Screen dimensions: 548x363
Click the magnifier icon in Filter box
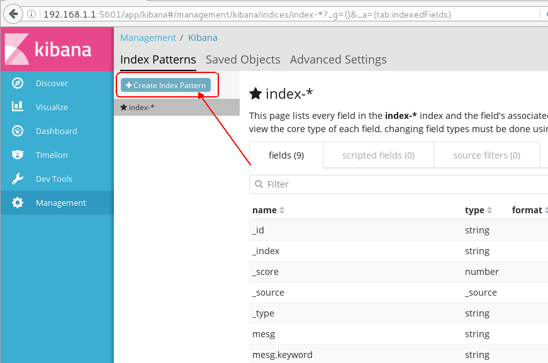[259, 184]
